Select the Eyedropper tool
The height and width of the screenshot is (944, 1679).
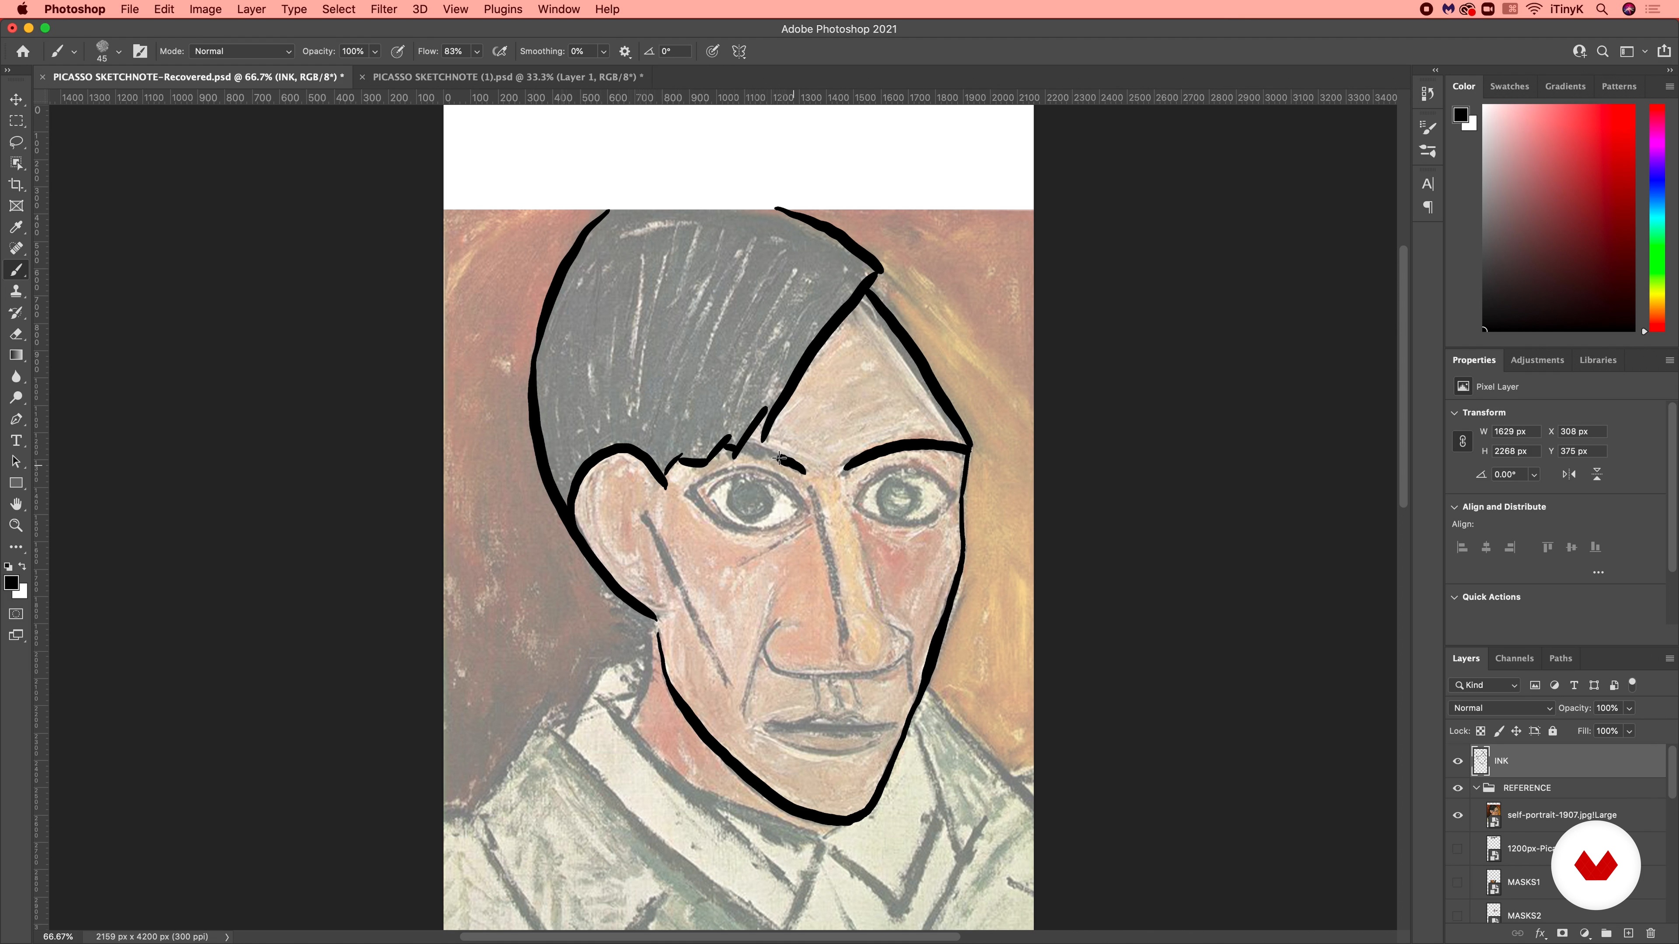pos(16,227)
